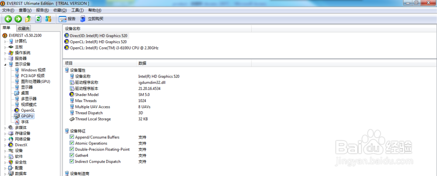Click the 配置 configuration tree icon
Image resolution: width=437 pixels, height=176 pixels.
click(x=11, y=168)
